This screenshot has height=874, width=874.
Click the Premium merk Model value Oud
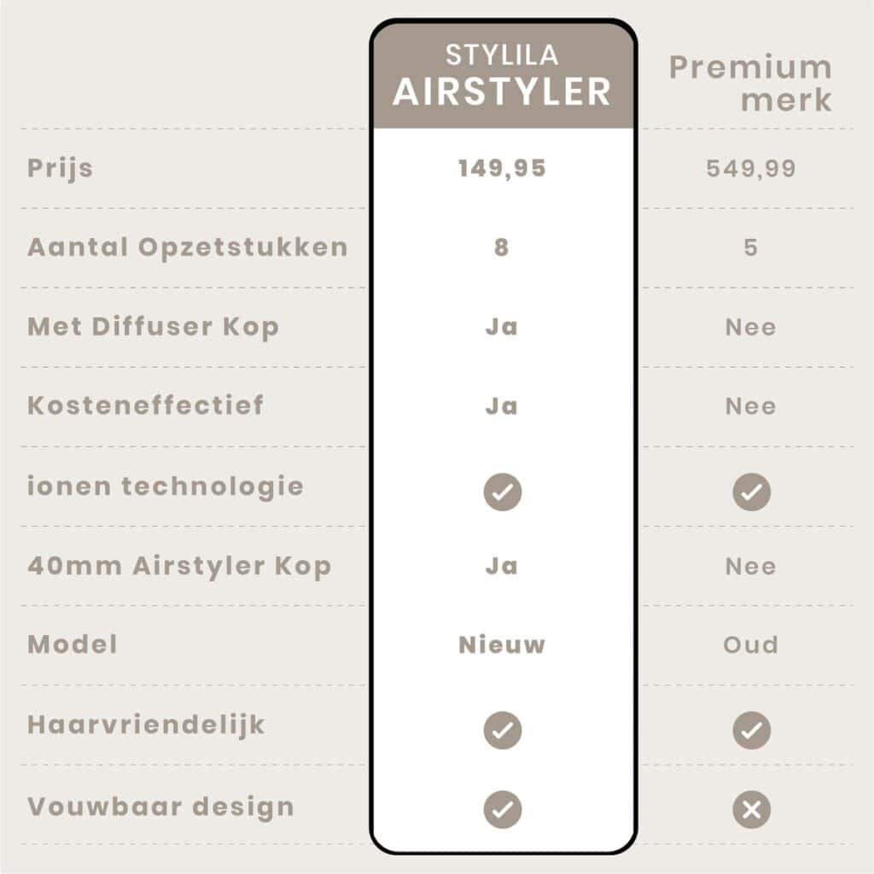751,644
